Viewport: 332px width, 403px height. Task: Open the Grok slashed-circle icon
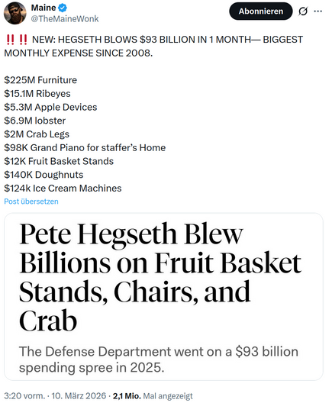[303, 11]
